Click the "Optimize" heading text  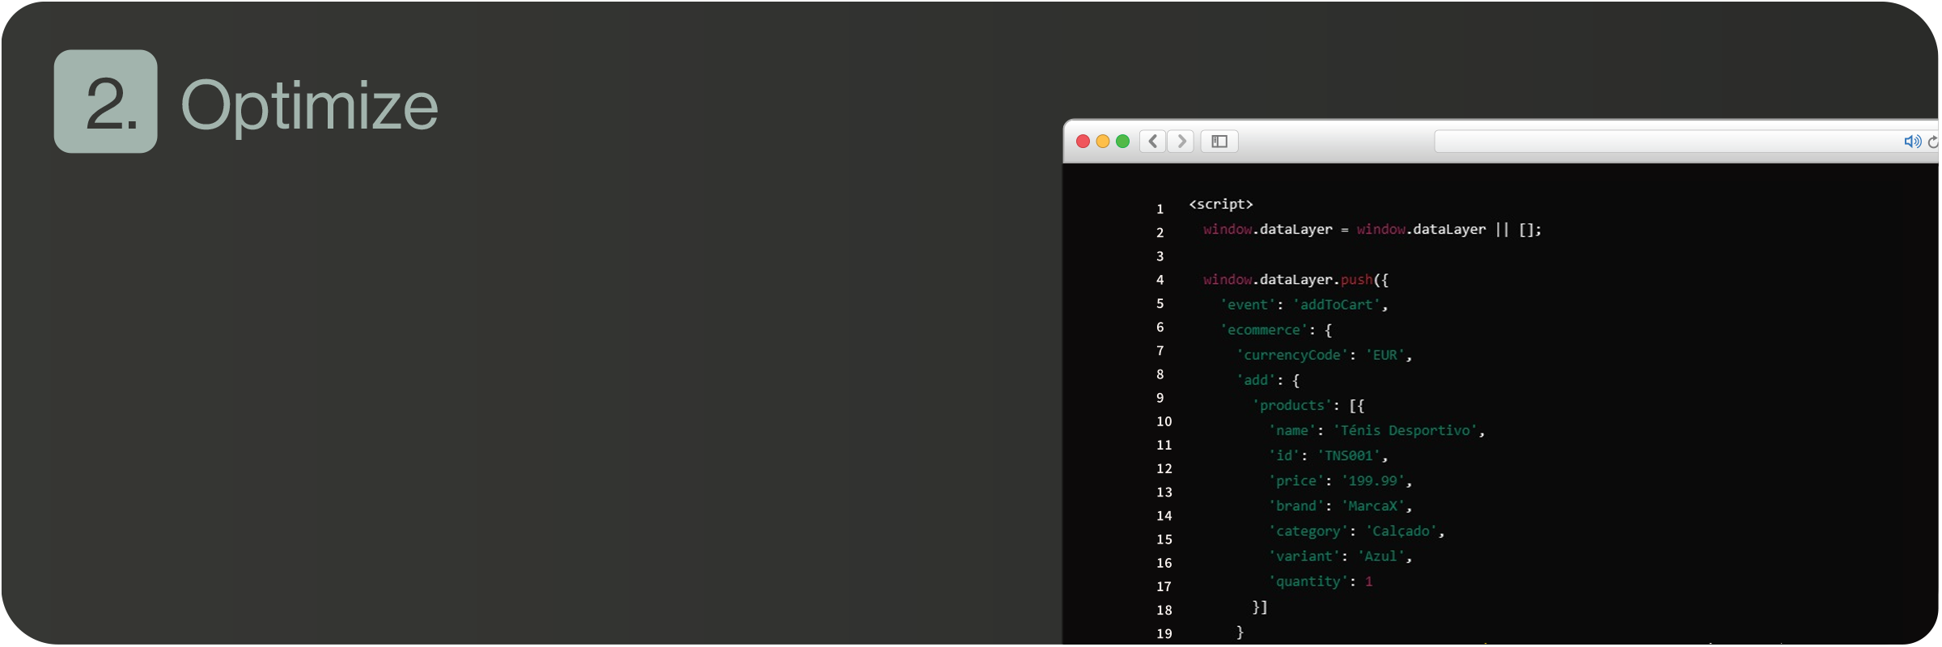pyautogui.click(x=309, y=105)
